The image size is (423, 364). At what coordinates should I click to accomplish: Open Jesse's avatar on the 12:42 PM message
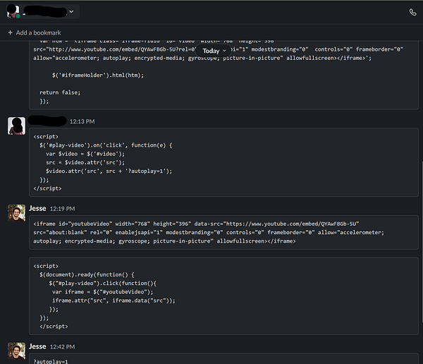(17, 351)
